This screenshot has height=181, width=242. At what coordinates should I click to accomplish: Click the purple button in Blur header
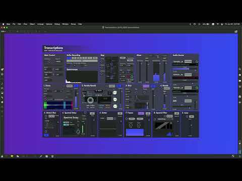click(x=146, y=86)
